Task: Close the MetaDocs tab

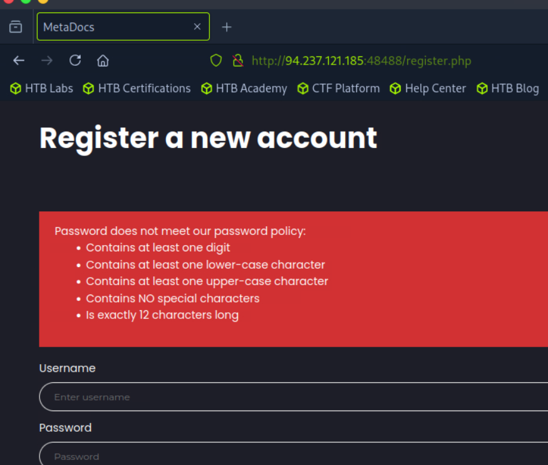Action: pos(197,27)
